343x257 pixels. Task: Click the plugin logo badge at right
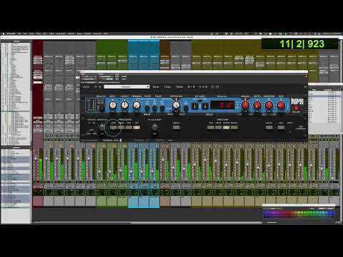point(297,101)
